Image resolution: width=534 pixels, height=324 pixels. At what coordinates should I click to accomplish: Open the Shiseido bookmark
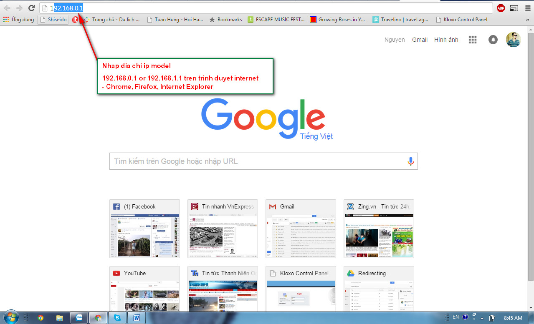click(53, 20)
